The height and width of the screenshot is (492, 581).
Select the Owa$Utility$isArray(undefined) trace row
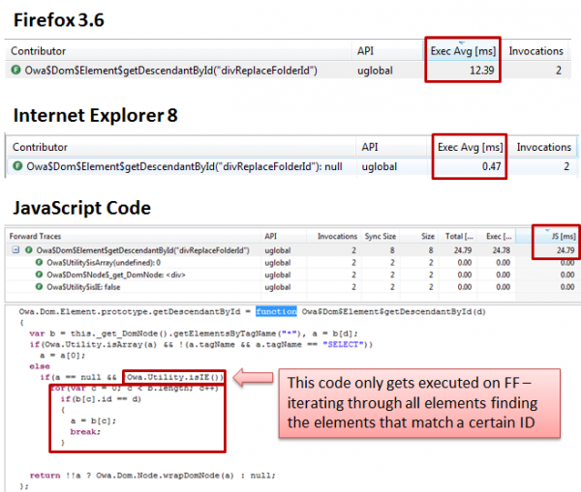pos(292,263)
